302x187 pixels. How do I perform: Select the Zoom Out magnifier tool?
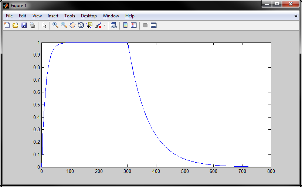pos(64,25)
